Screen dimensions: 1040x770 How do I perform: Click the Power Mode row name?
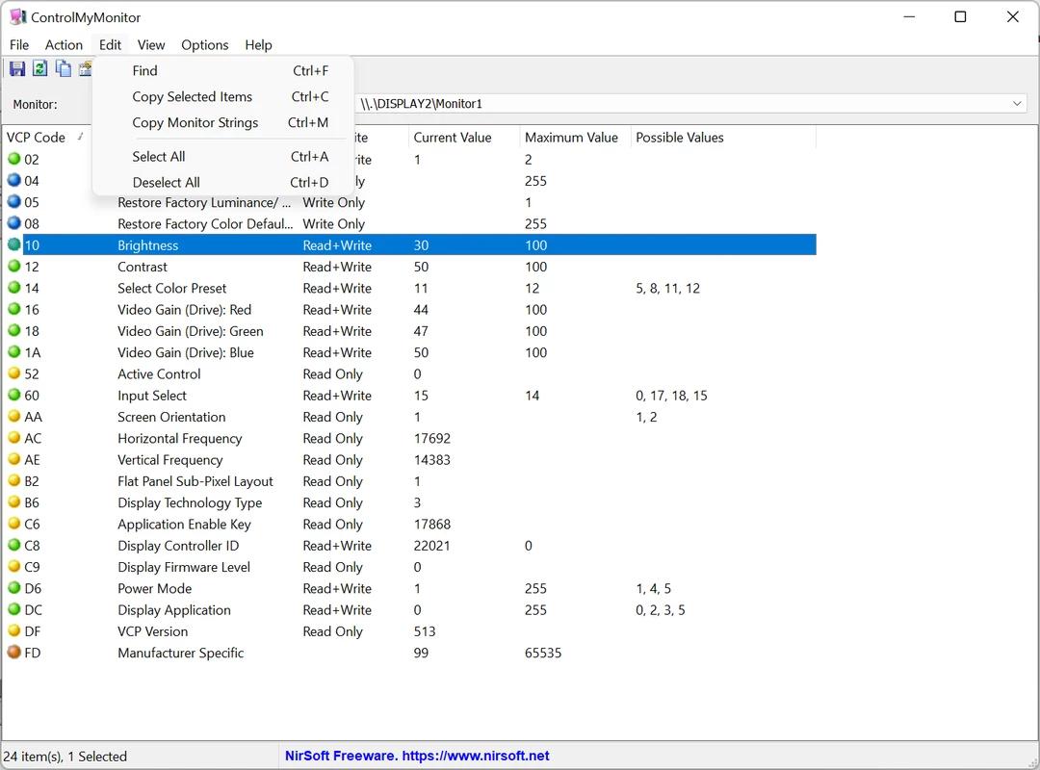pos(154,588)
